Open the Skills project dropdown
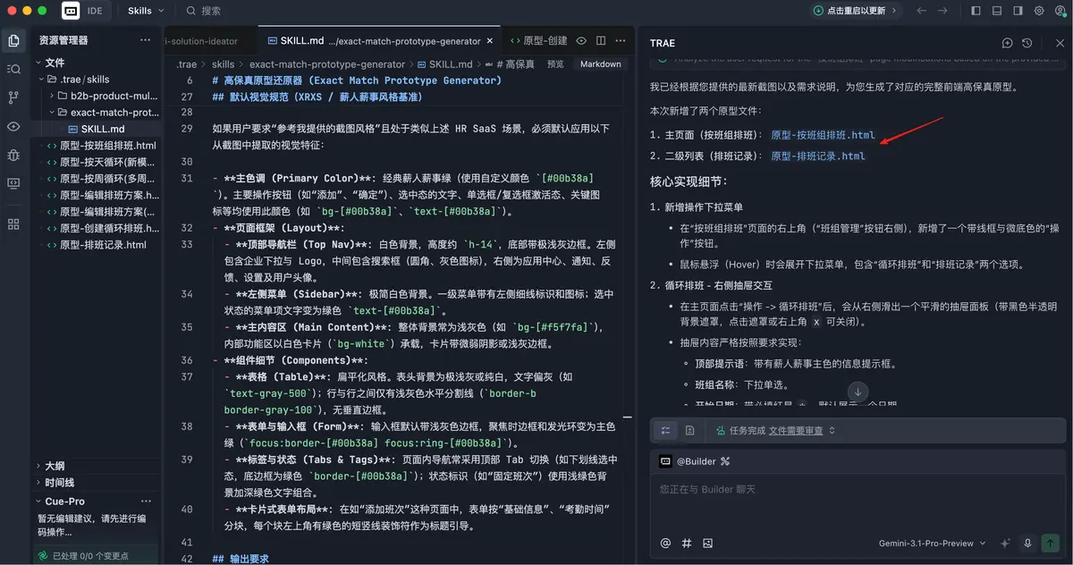The height and width of the screenshot is (565, 1073). 146,11
